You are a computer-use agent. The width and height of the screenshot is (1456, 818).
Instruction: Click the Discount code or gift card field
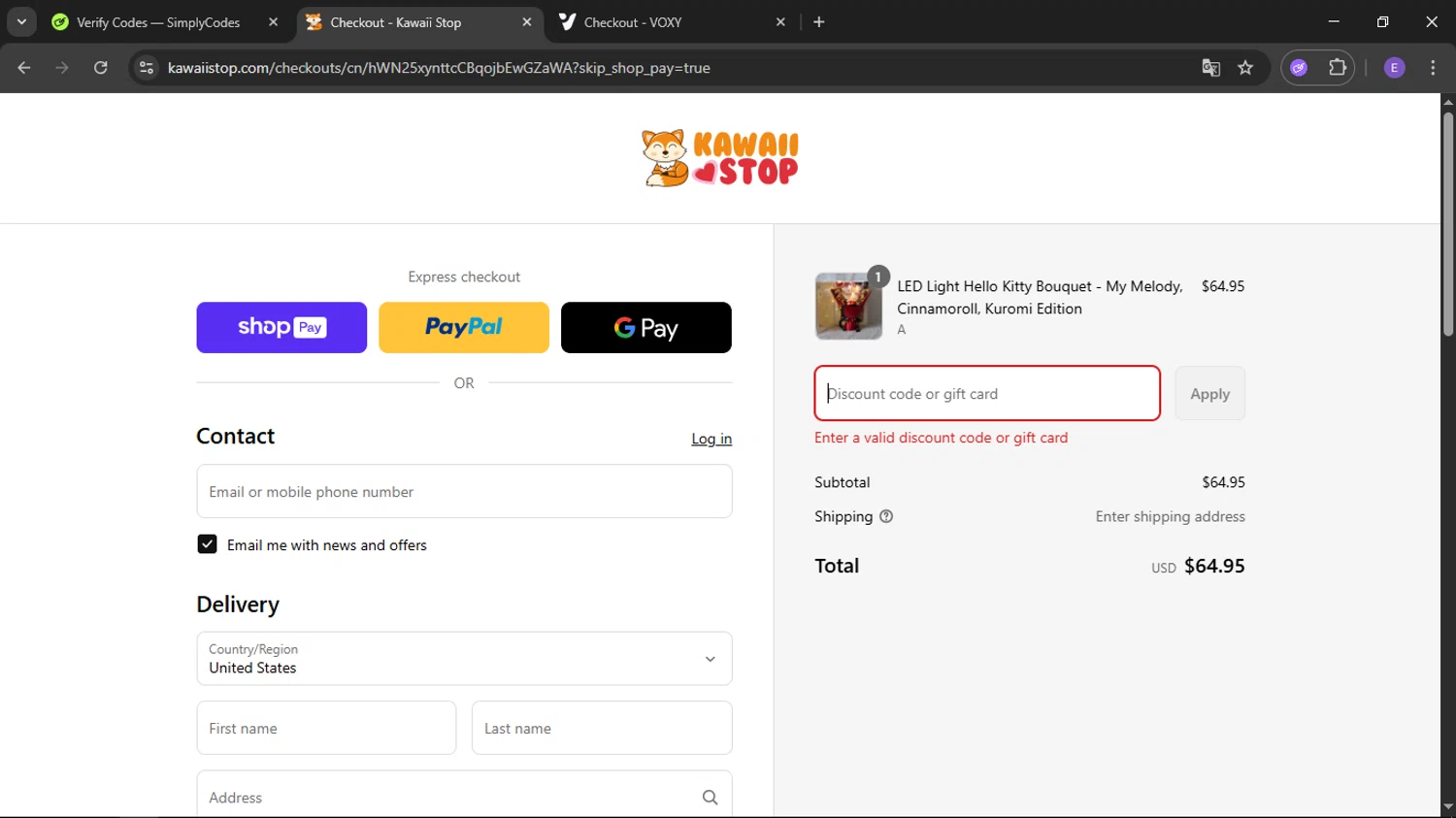pyautogui.click(x=987, y=393)
